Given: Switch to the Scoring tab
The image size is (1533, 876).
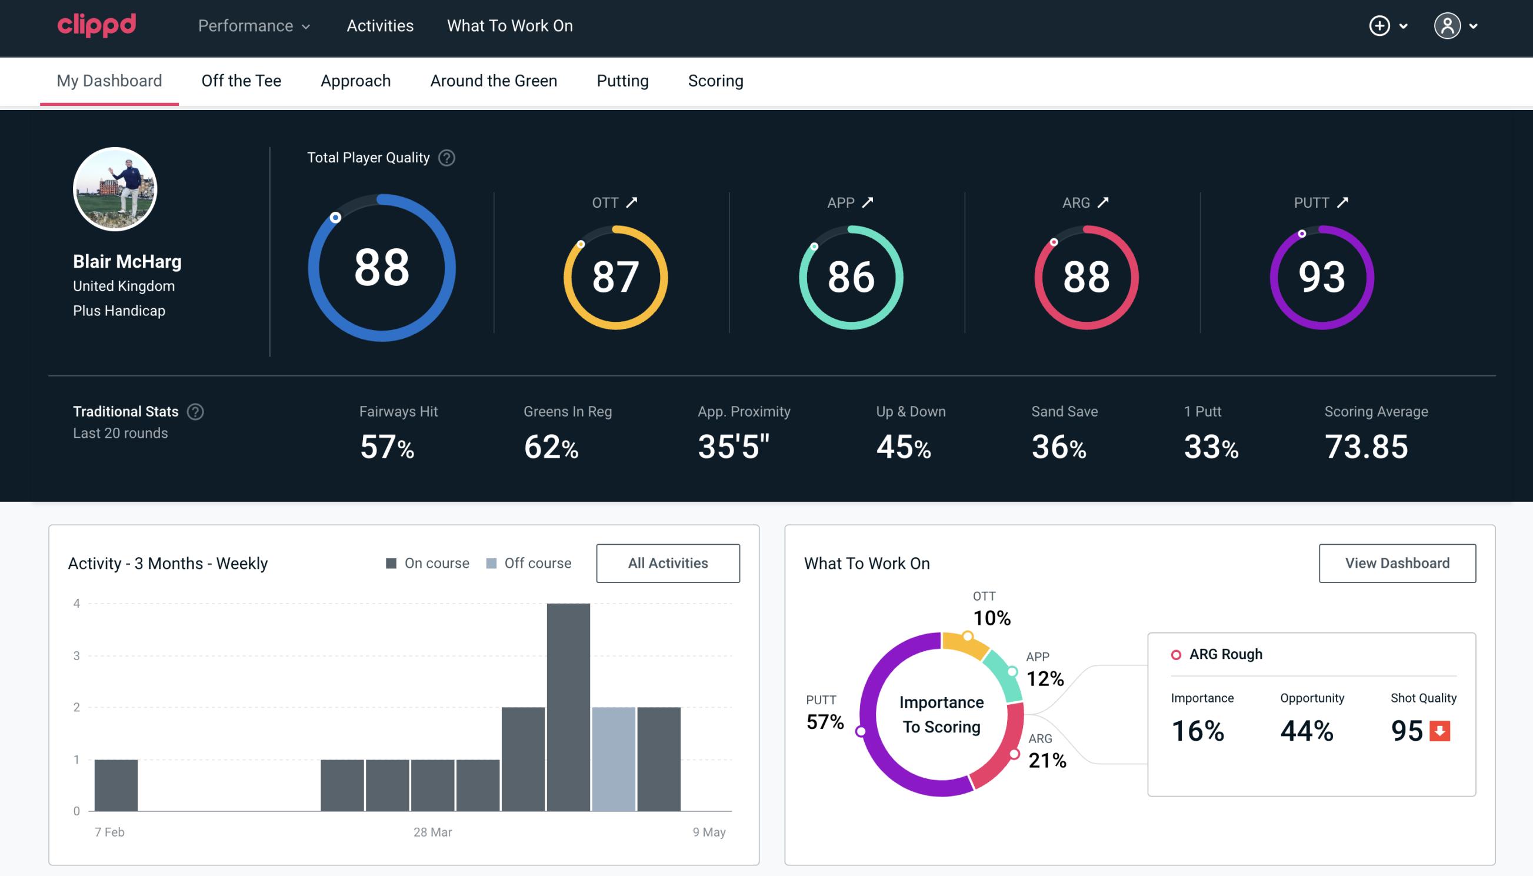Looking at the screenshot, I should coord(716,79).
